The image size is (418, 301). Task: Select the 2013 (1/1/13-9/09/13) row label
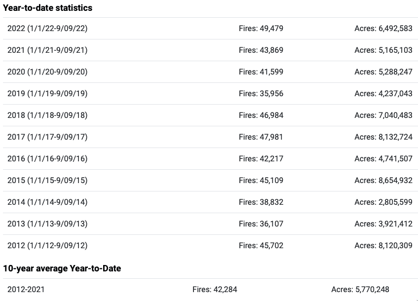pyautogui.click(x=47, y=224)
